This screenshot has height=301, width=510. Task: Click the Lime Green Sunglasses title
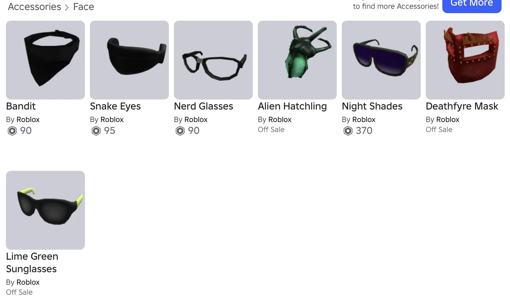(32, 263)
